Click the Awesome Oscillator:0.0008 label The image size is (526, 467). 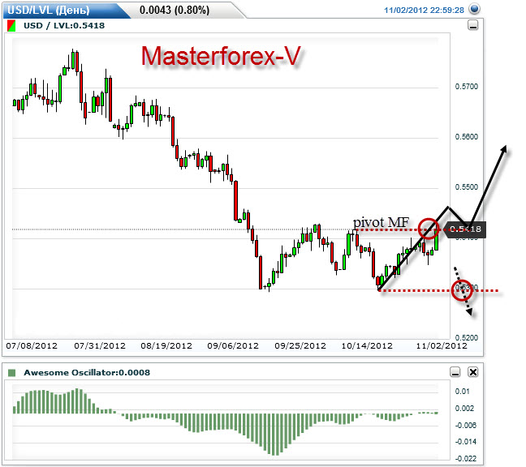87,372
